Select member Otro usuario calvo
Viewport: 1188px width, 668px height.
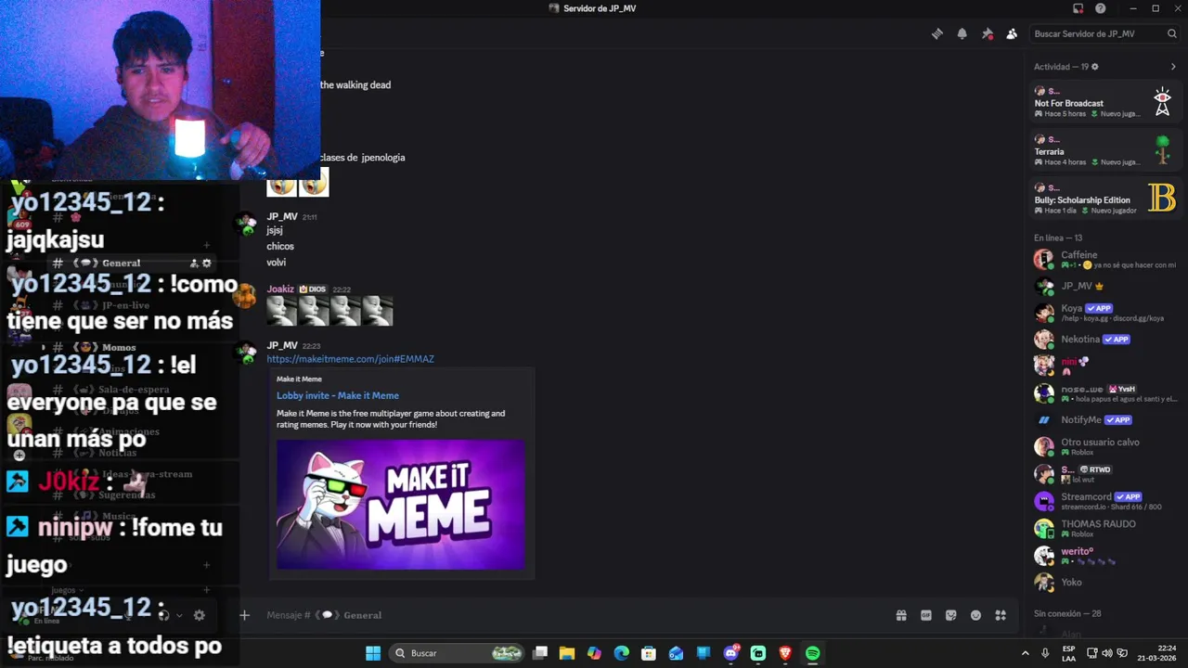point(1105,446)
